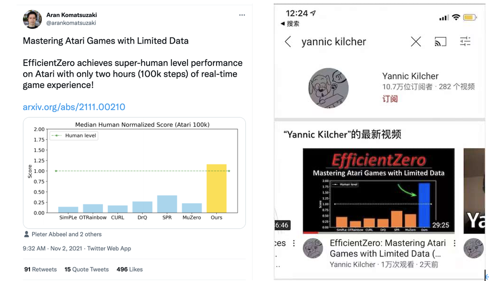Screen dimensions: 489x281
Task: Tap the small channel icon below the video
Action: (313, 249)
